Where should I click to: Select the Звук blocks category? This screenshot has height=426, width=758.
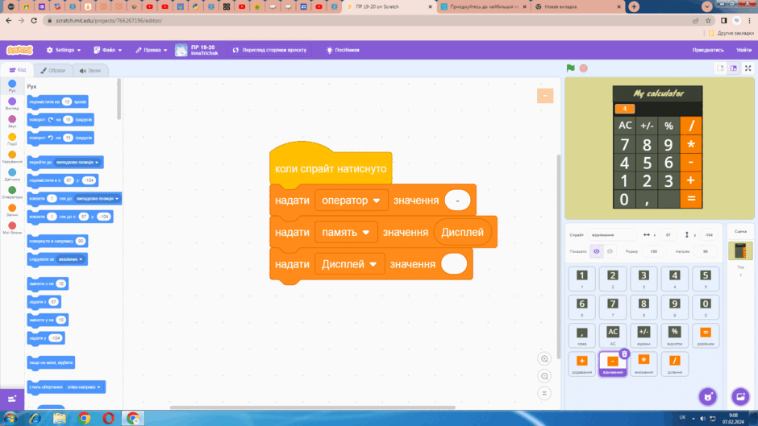(x=12, y=122)
